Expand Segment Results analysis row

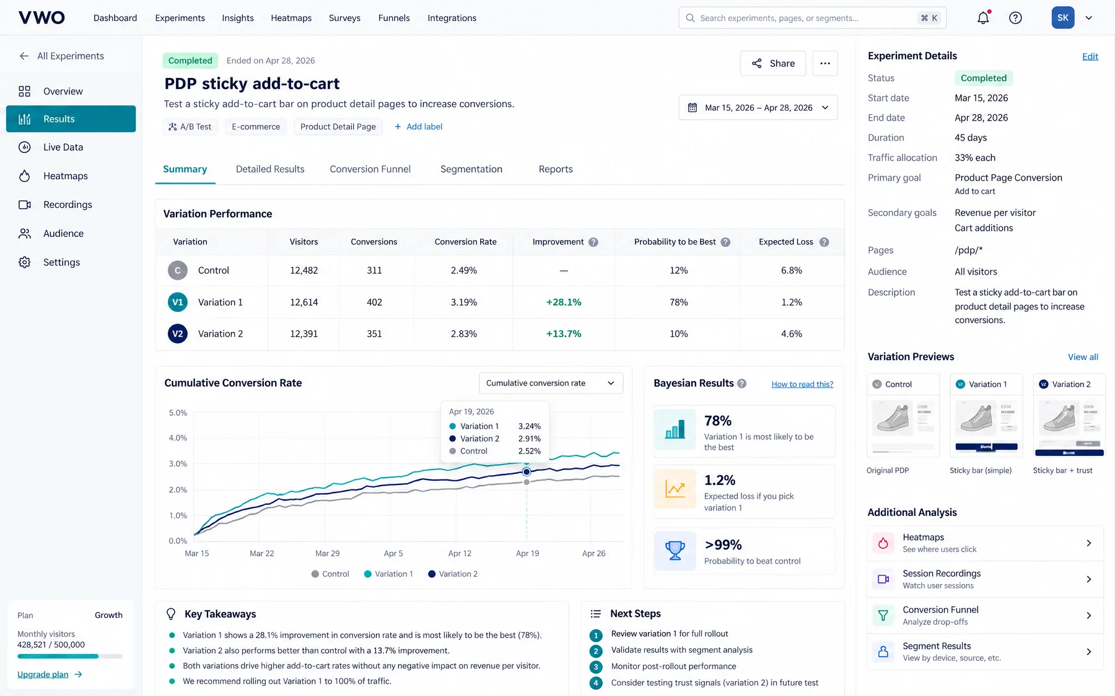click(x=985, y=651)
